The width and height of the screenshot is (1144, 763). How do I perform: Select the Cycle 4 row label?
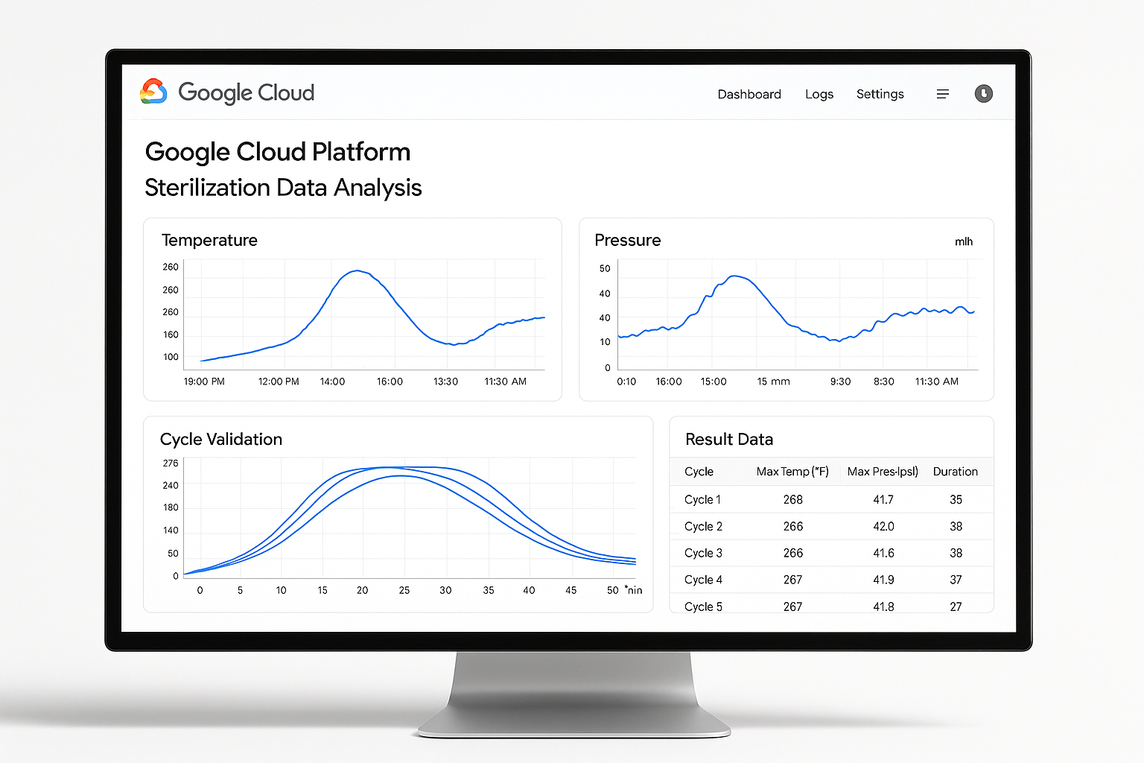pos(703,580)
